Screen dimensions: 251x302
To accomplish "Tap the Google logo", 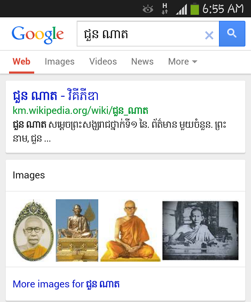I will click(38, 35).
